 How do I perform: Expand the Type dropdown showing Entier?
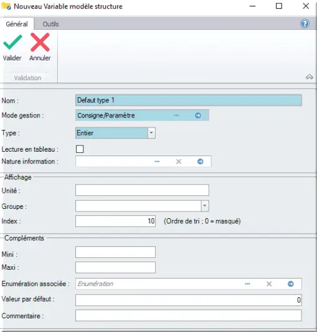click(x=151, y=133)
